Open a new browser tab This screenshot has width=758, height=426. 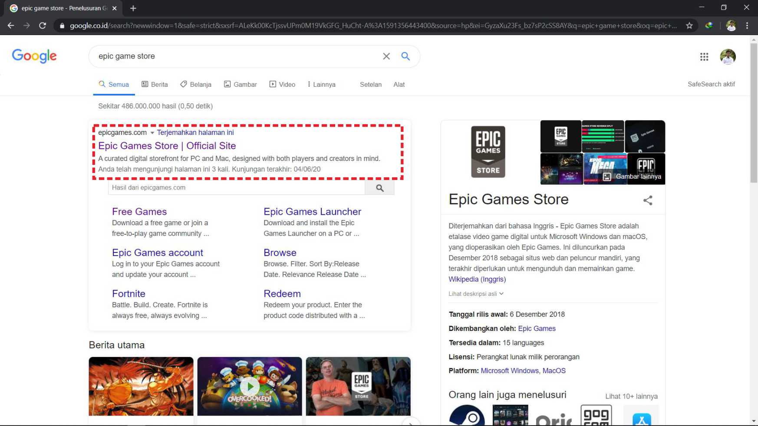tap(133, 8)
